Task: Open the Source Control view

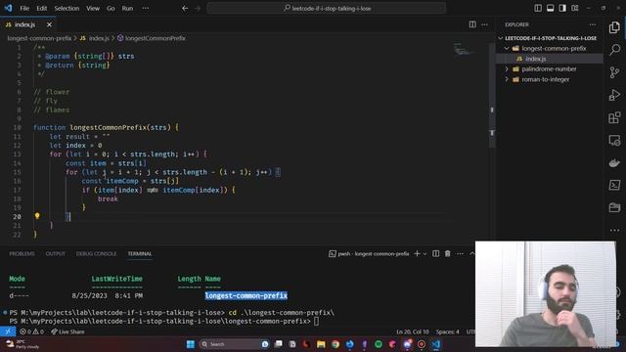Action: (x=614, y=72)
